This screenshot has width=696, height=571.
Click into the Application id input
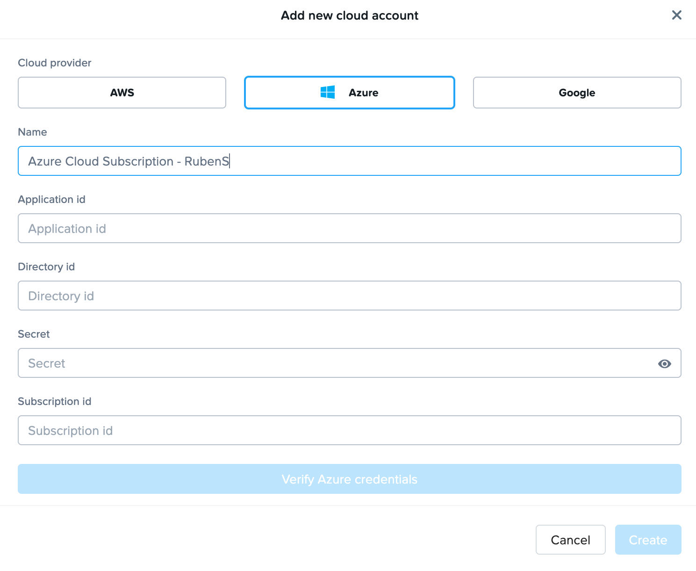point(349,229)
